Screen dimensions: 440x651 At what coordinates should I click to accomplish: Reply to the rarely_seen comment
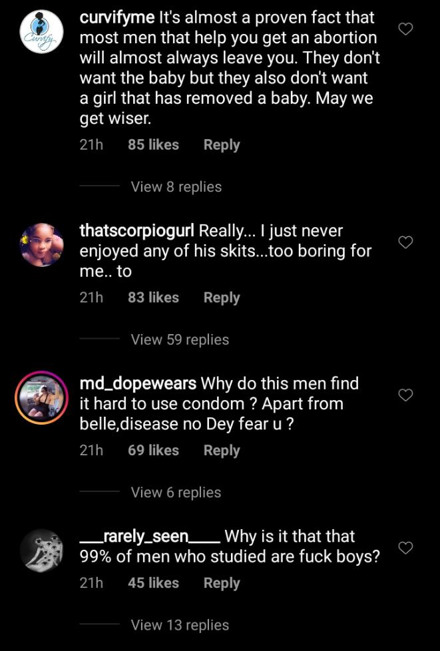click(x=222, y=583)
